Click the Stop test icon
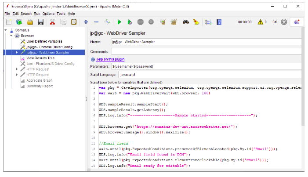Viewport: 308px width, 177px height. pos(141,22)
